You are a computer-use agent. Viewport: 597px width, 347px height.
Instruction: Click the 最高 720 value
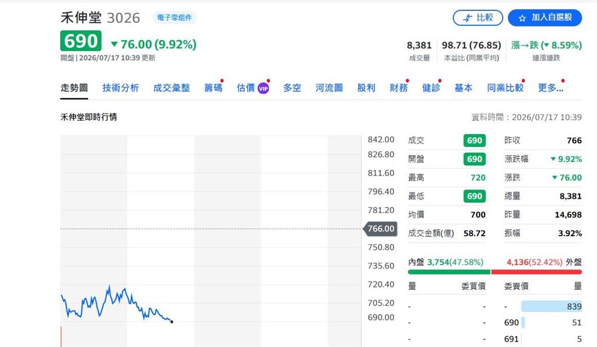(x=478, y=177)
